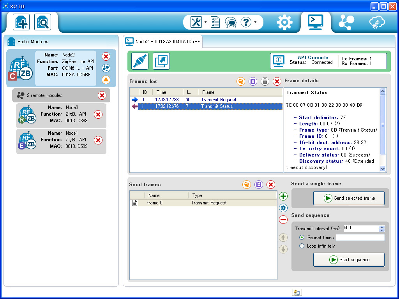Move the selected frame down

pyautogui.click(x=283, y=249)
